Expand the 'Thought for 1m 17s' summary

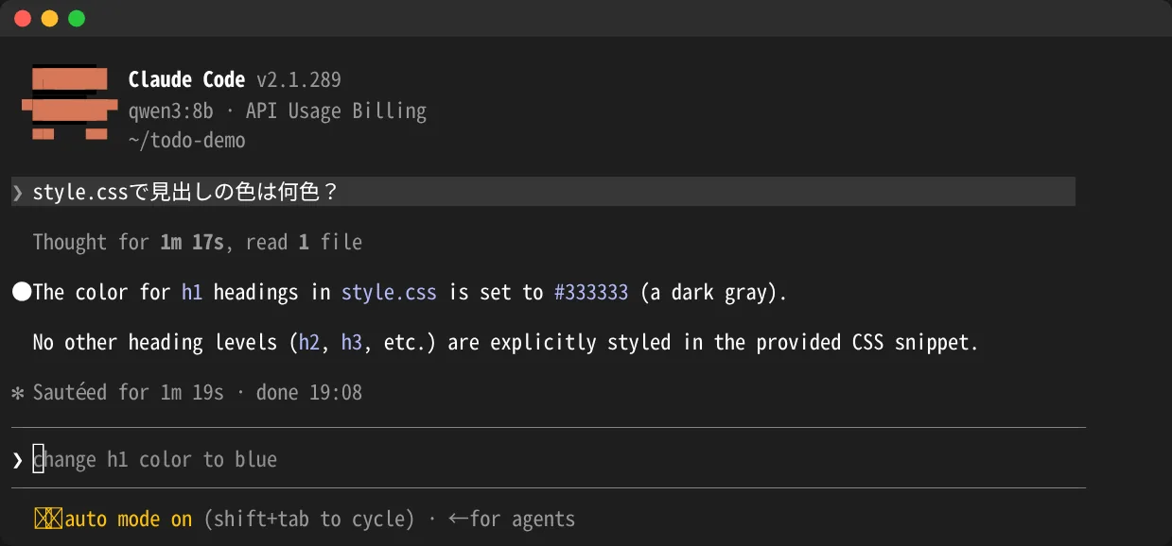[130, 243]
